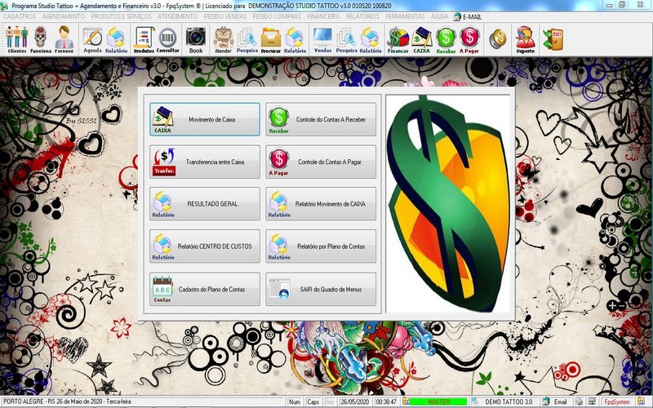Open the PRODUTOS E SERVIÇOS menu

[x=121, y=16]
